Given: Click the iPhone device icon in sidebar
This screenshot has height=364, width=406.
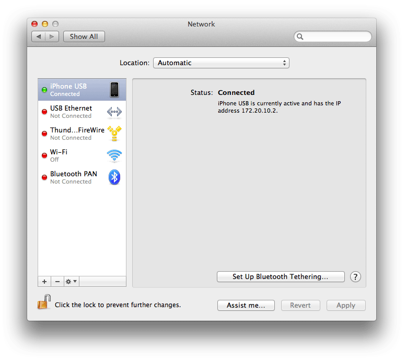Looking at the screenshot, I should [114, 90].
